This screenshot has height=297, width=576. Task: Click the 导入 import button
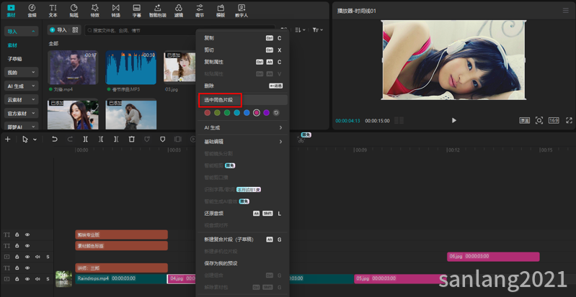(x=59, y=30)
